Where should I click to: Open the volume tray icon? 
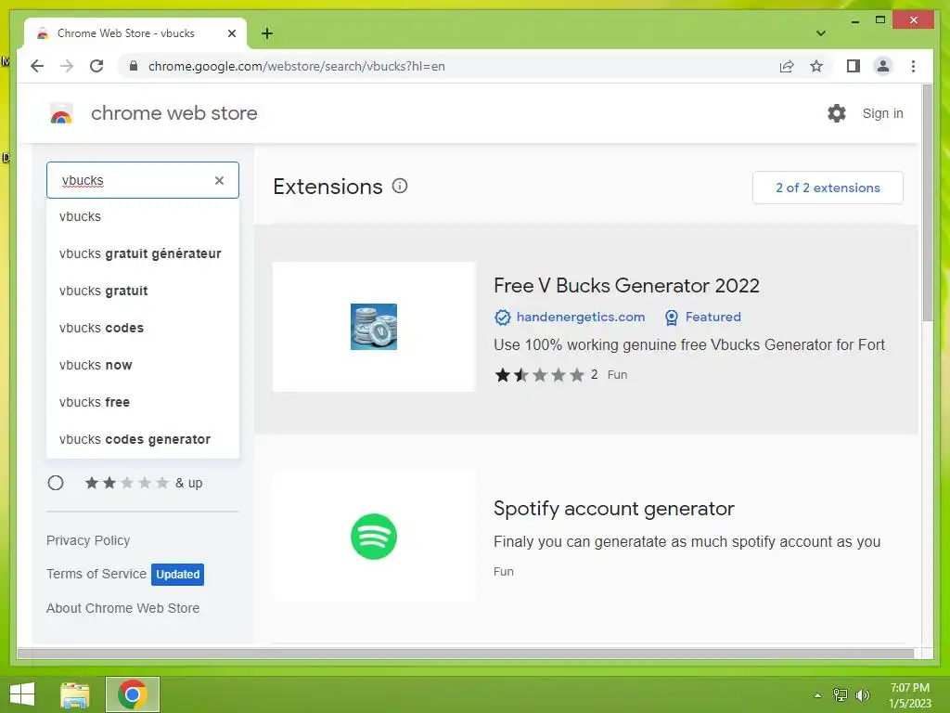[862, 694]
